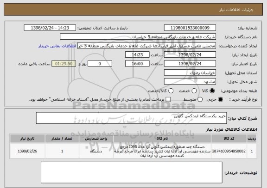This screenshot has height=188, width=267.
Task: Select the کالا radio button
Action: (212, 91)
